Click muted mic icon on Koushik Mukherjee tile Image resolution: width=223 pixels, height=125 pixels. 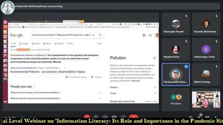(216, 16)
